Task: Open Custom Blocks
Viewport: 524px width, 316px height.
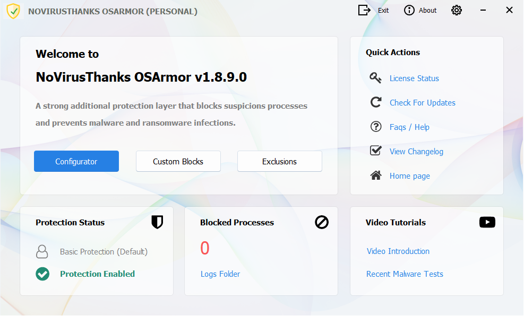Action: (x=178, y=162)
